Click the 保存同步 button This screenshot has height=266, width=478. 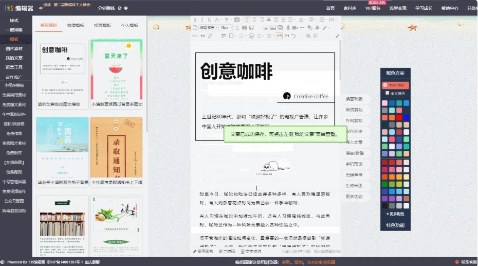[x=355, y=132]
